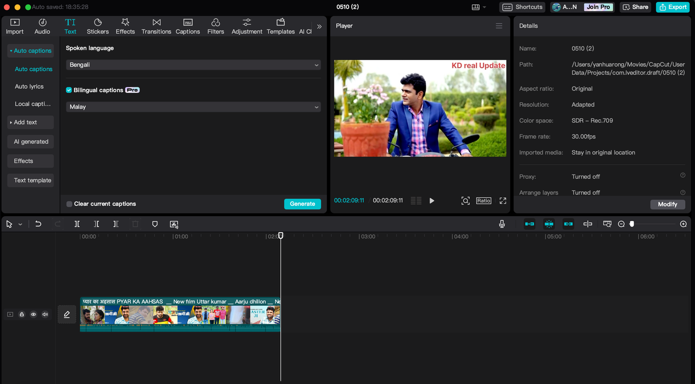
Task: Open the Malay bilingual language dropdown
Action: point(193,107)
